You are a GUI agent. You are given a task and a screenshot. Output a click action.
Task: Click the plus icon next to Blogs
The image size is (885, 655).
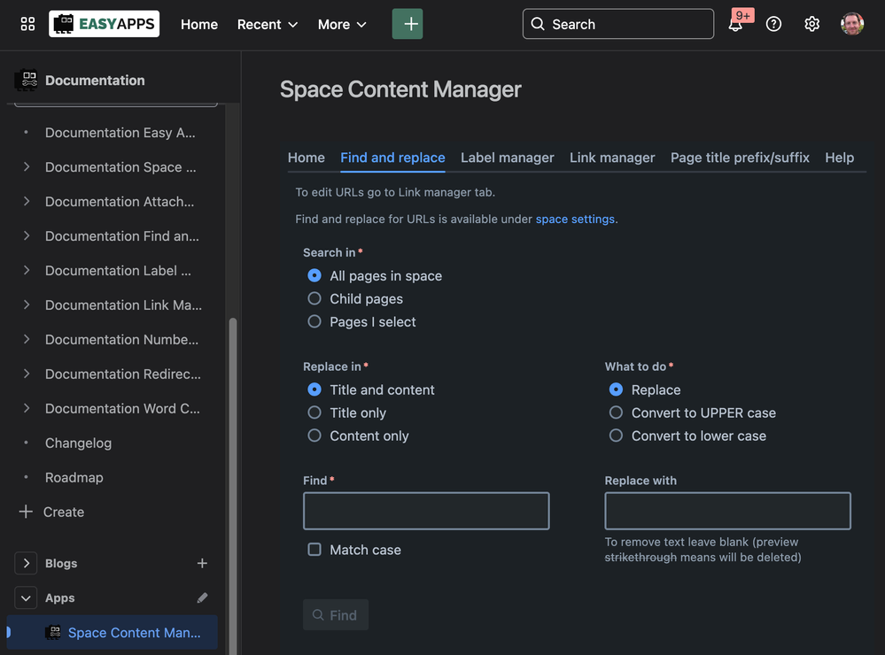point(202,563)
